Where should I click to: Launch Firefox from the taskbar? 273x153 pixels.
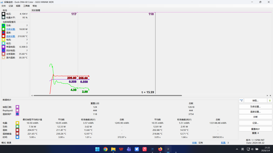point(160,149)
